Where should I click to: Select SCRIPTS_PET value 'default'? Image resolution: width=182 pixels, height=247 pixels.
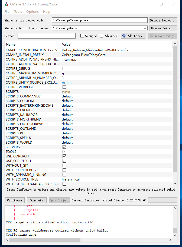(67, 133)
